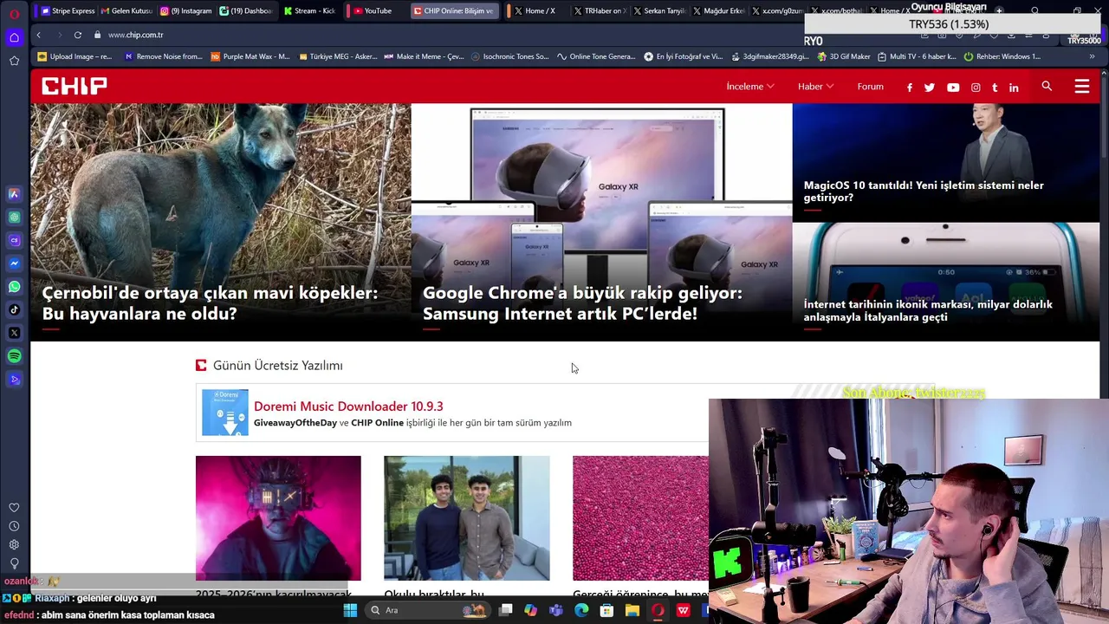The width and height of the screenshot is (1109, 624).
Task: View site info via the padlock icon
Action: (97, 35)
